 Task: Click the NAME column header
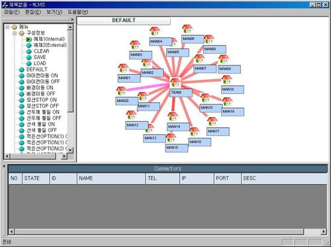point(111,179)
